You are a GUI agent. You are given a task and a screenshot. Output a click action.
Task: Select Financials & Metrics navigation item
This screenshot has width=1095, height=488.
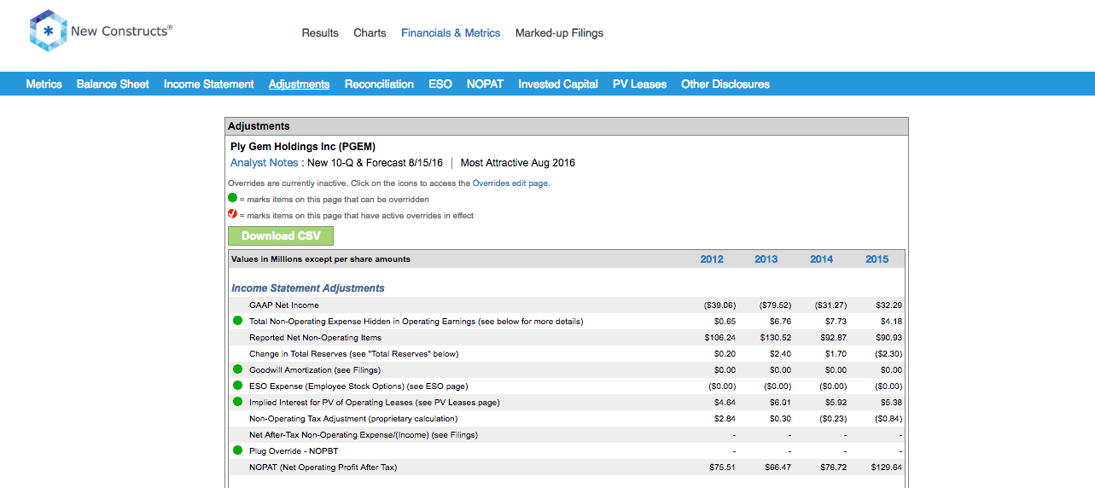(x=451, y=33)
